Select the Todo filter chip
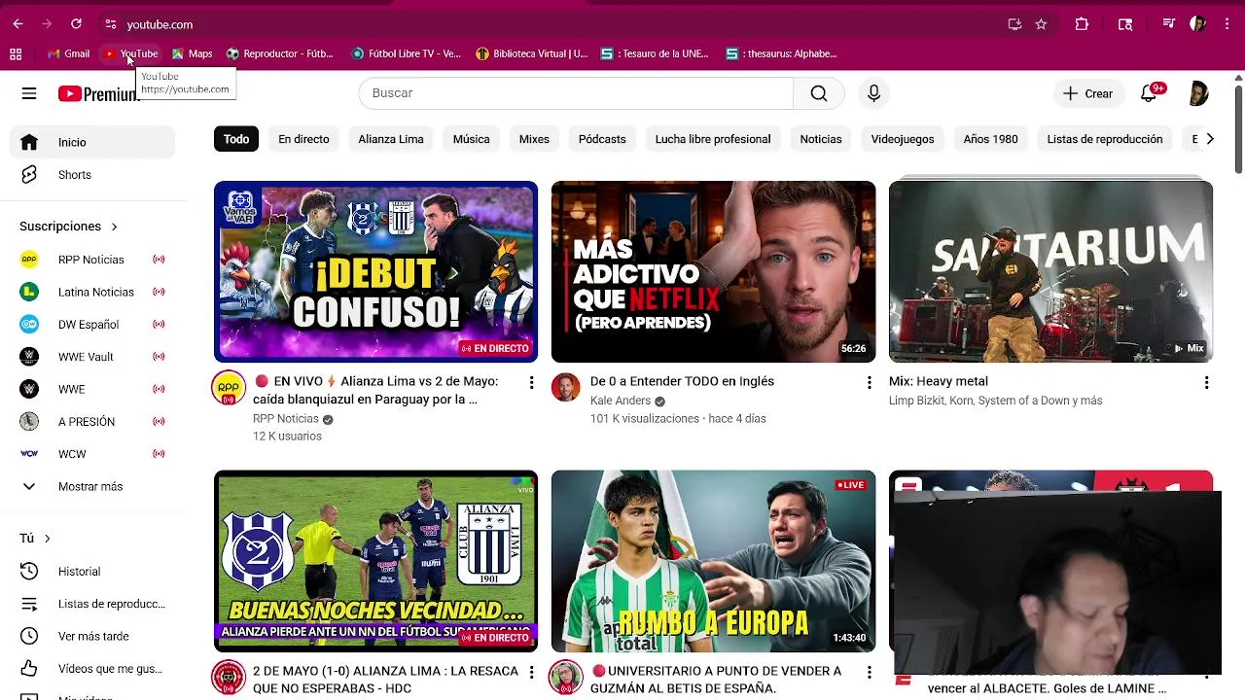Image resolution: width=1245 pixels, height=700 pixels. (x=236, y=139)
